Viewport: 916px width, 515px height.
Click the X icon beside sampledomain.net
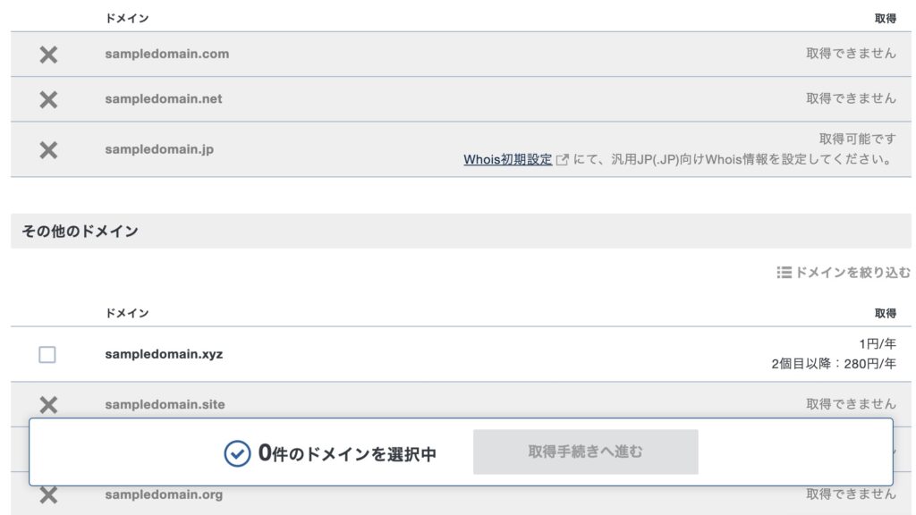48,99
